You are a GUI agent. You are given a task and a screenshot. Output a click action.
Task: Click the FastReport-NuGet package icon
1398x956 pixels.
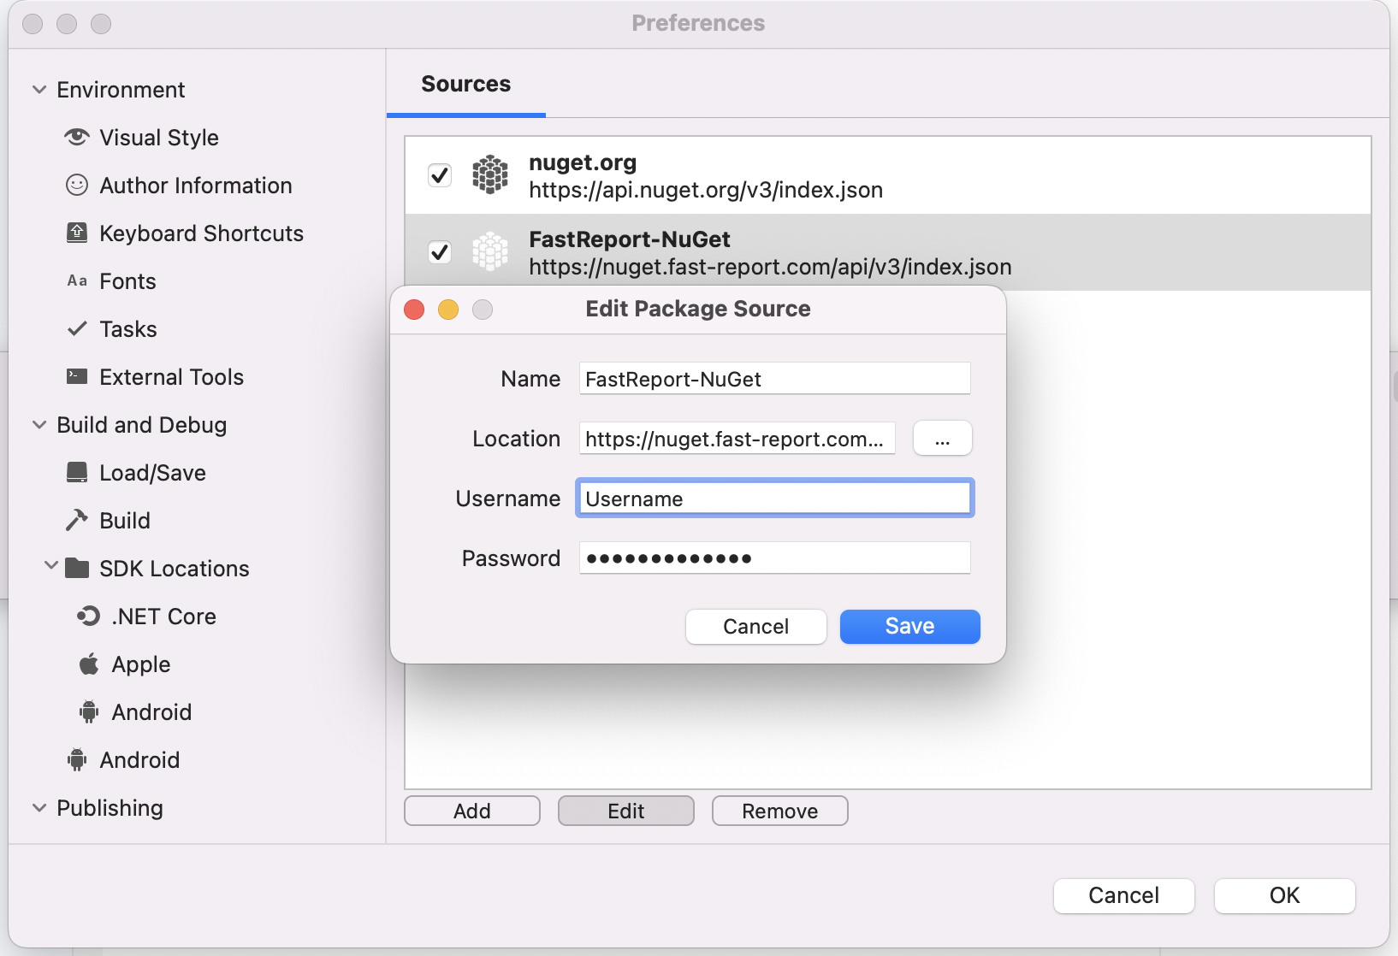(x=490, y=251)
